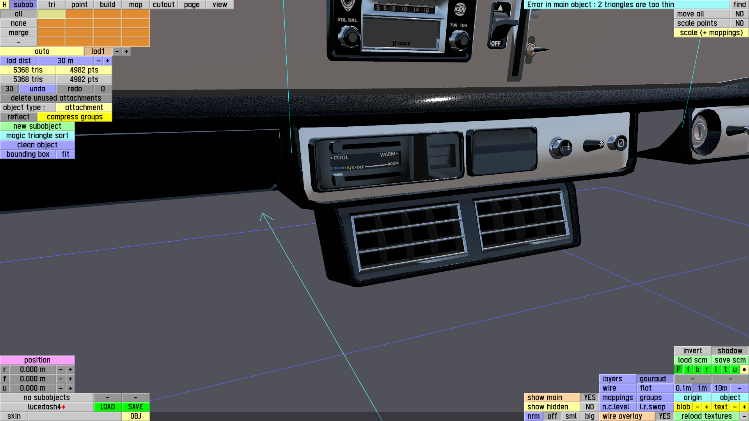Viewport: 749px width, 421px height.
Task: Select the P perspective view button
Action: point(678,369)
